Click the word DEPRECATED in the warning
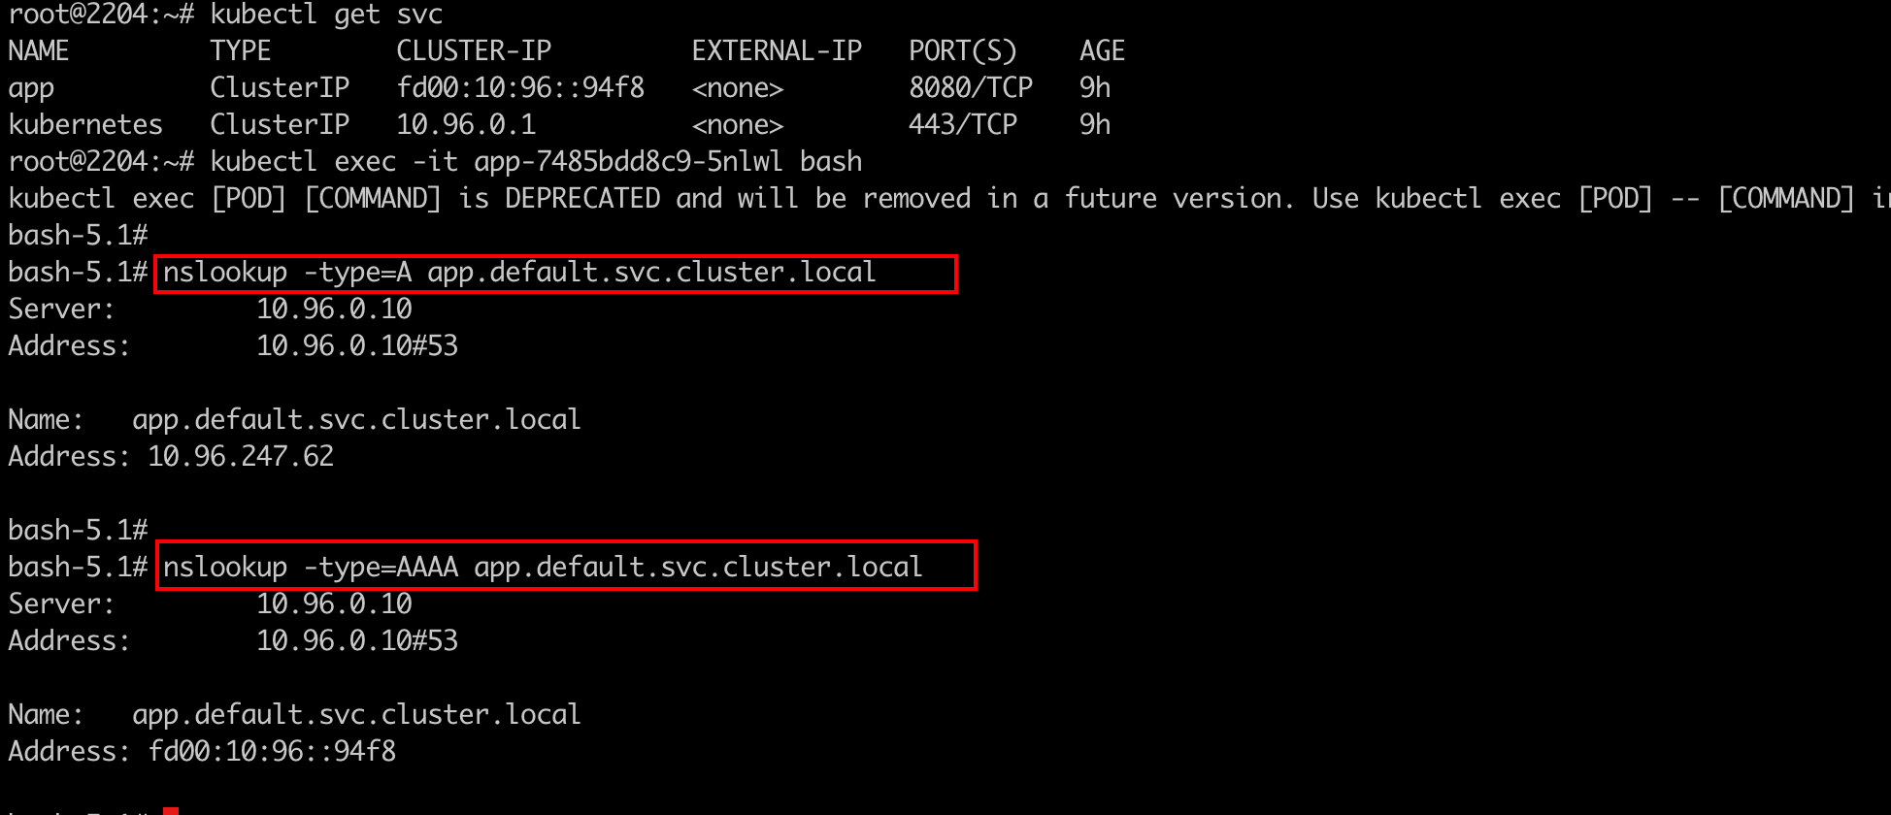Screen dimensions: 1891x815 point(582,199)
